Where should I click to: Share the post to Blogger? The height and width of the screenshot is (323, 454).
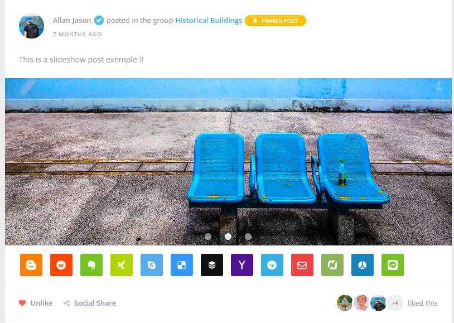coord(31,265)
